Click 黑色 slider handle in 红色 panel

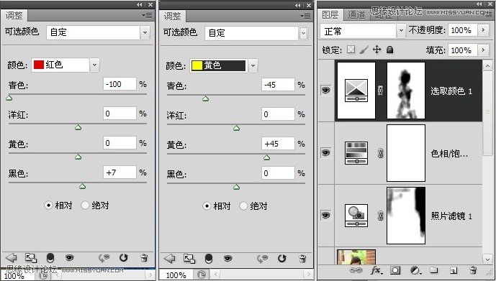pos(82,186)
